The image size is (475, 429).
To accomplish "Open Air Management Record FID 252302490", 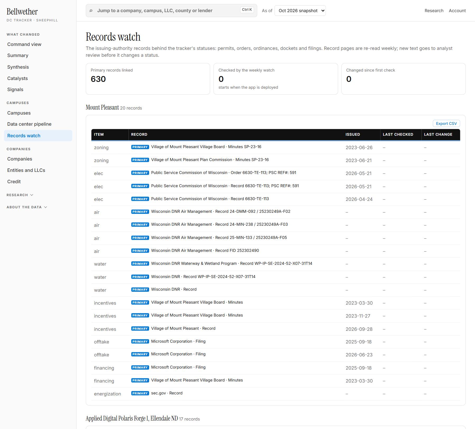I will pyautogui.click(x=205, y=251).
